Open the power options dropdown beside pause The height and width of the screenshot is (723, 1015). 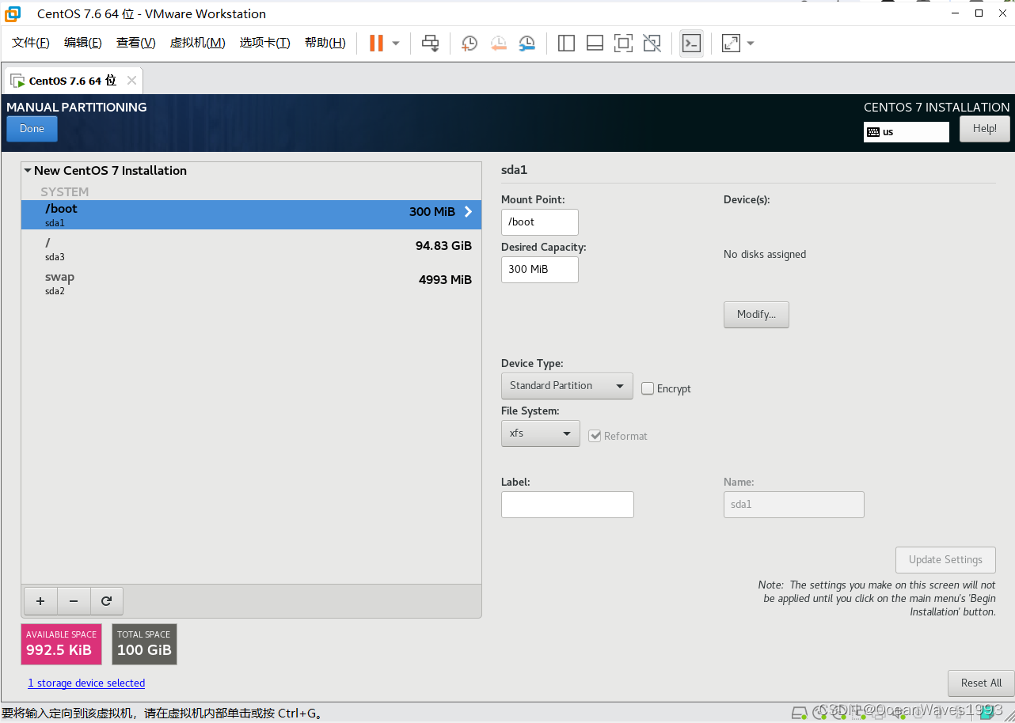tap(396, 44)
